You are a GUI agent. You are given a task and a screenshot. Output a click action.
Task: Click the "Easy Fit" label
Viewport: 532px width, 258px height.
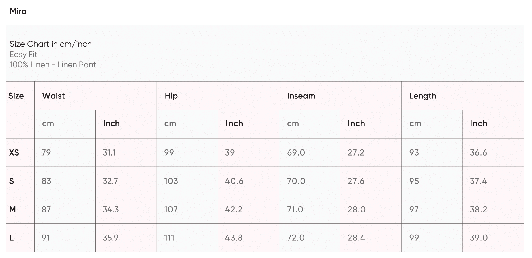click(x=23, y=54)
